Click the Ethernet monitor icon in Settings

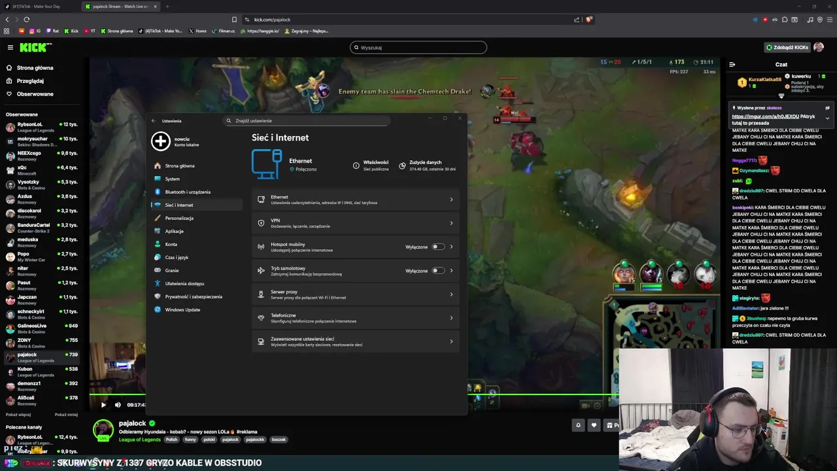[x=267, y=164]
